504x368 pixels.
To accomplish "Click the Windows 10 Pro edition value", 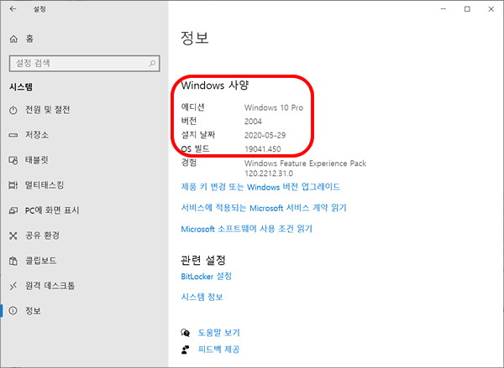I will (x=274, y=107).
